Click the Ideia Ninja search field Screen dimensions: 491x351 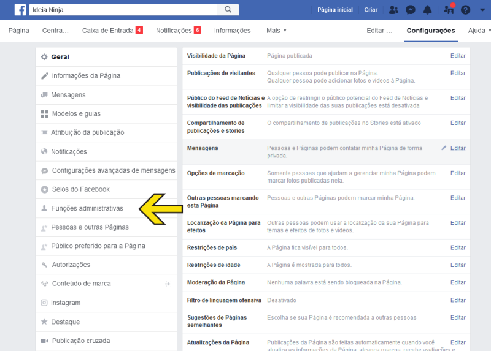coord(123,10)
